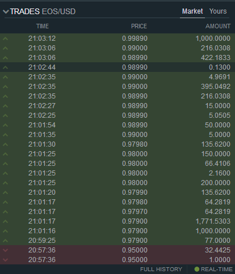Select amount 0.1300
235x274 pixels.
[220, 67]
